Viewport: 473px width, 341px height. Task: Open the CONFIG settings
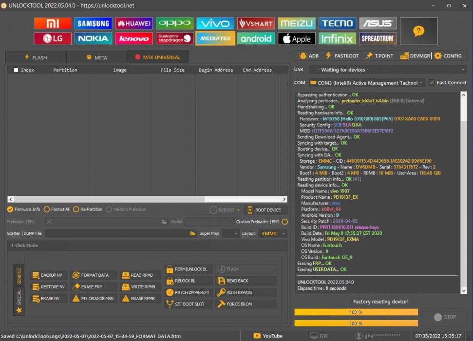click(448, 56)
